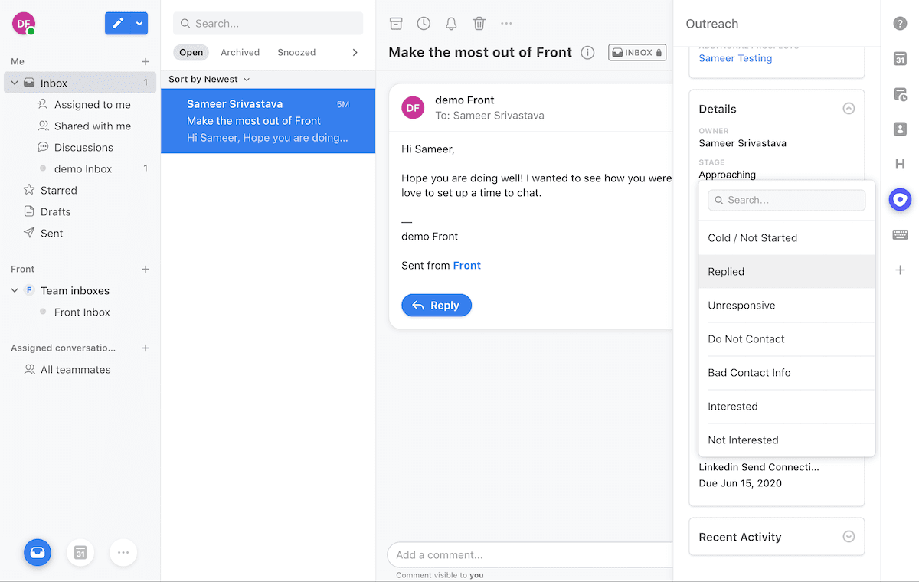Viewport: 919px width, 582px height.
Task: Switch to the Archived tab
Action: pos(240,52)
